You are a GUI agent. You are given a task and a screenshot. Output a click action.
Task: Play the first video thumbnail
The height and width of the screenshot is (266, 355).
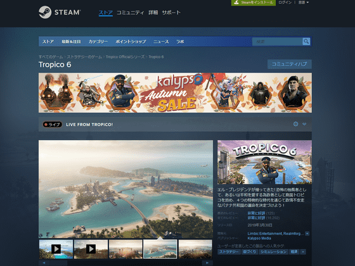(x=56, y=249)
